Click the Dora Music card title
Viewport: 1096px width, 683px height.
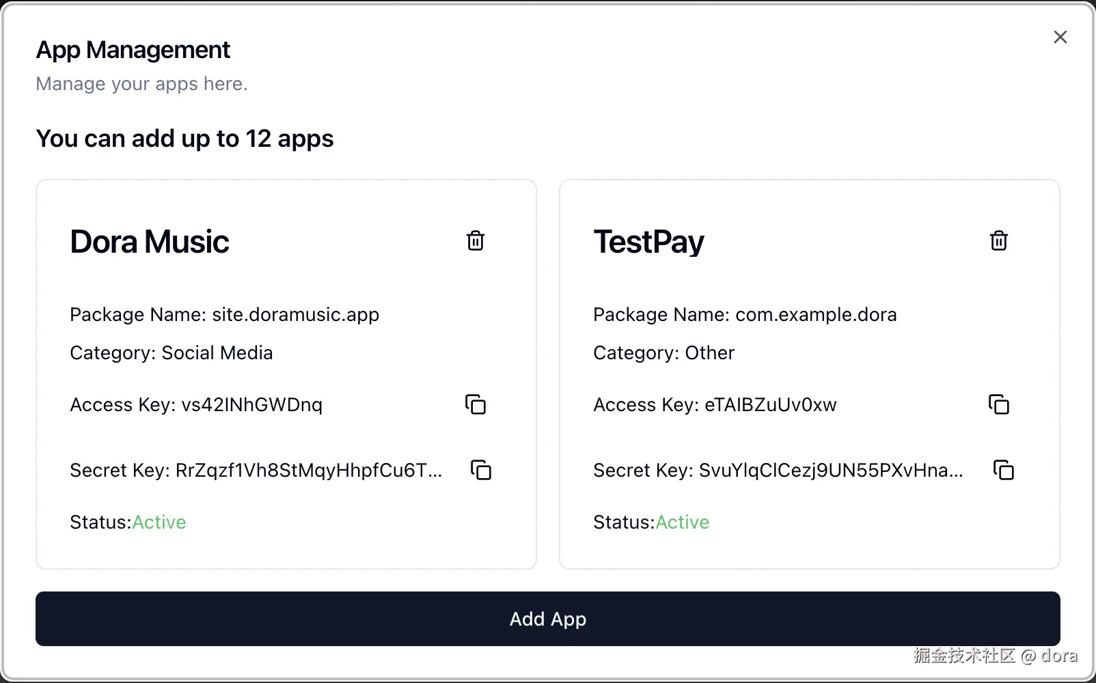point(150,242)
